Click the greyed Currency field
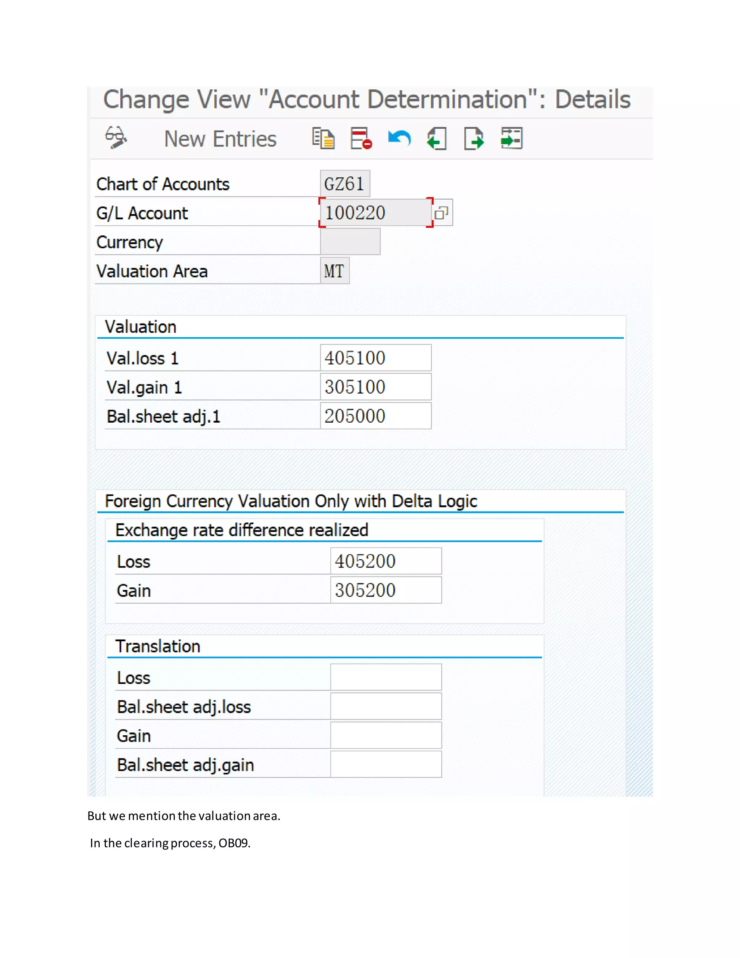740x958 pixels. (350, 242)
